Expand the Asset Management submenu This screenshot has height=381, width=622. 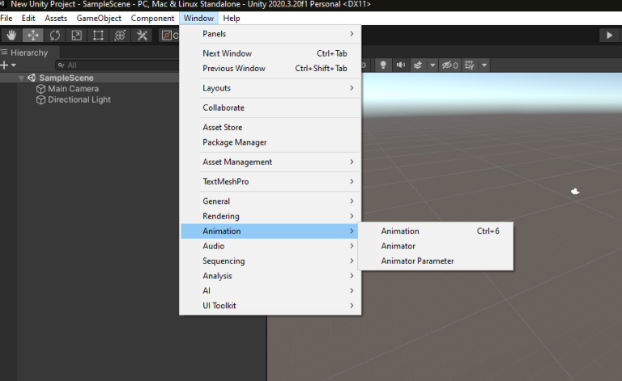click(271, 162)
